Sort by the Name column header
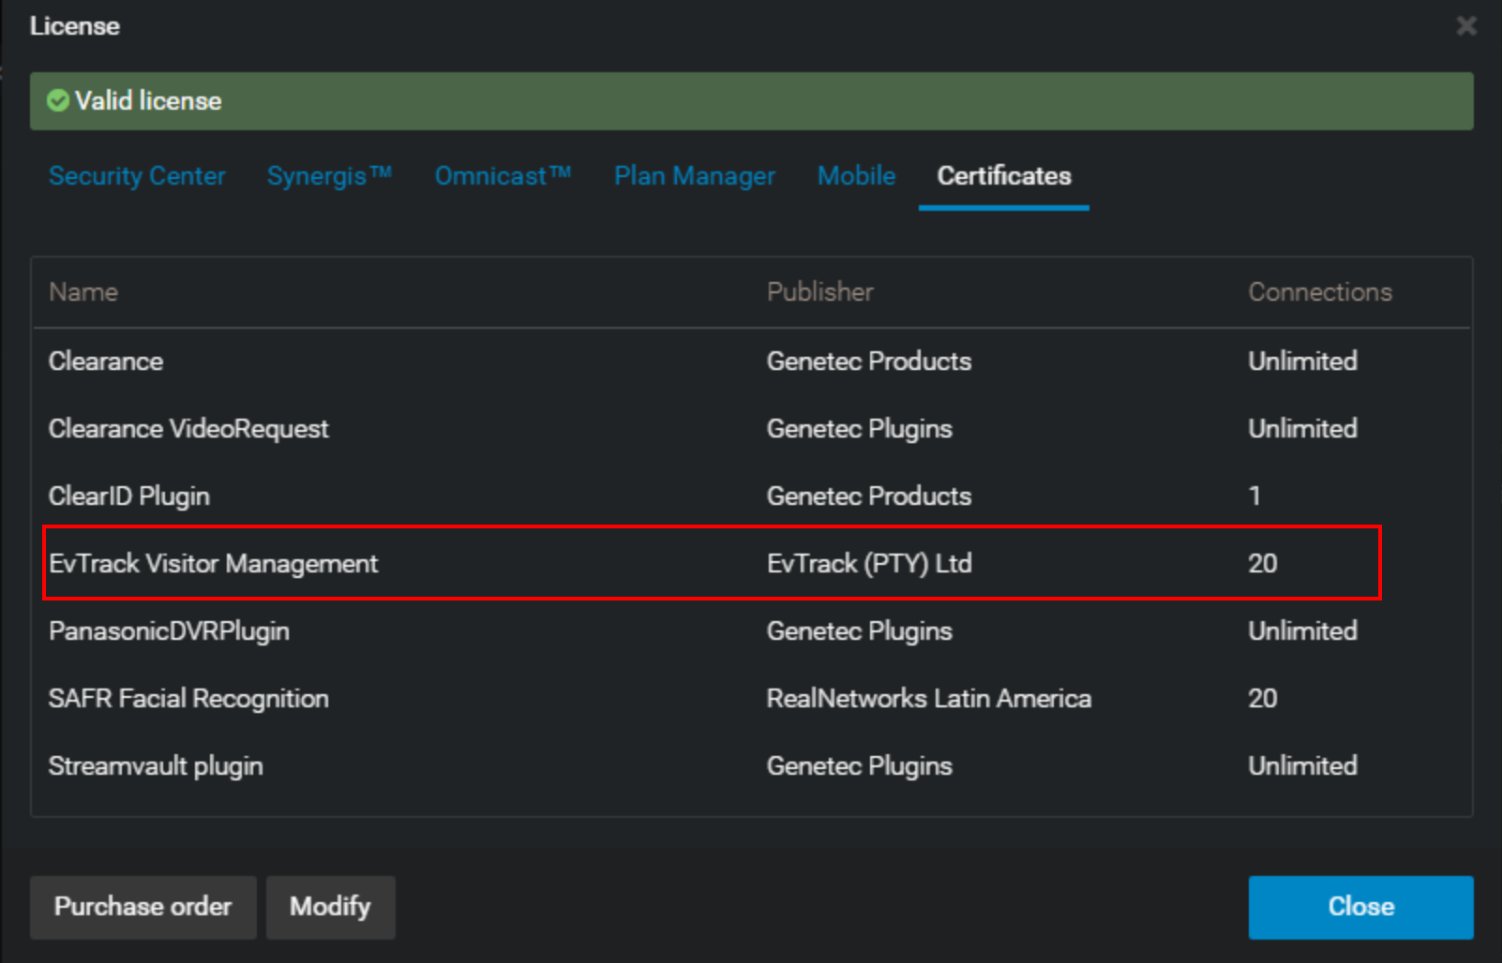1502x963 pixels. click(x=83, y=292)
